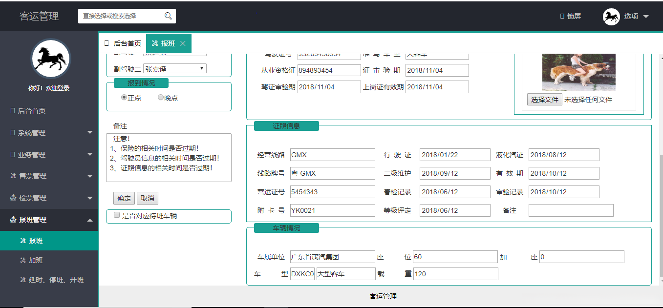Click the empty 备注 field in 证照信息
The width and height of the screenshot is (663, 308).
571,210
